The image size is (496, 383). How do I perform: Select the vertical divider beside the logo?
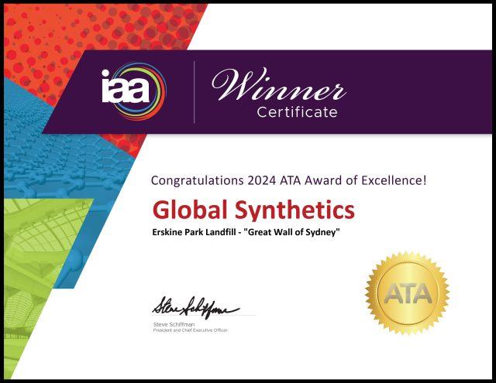click(194, 92)
